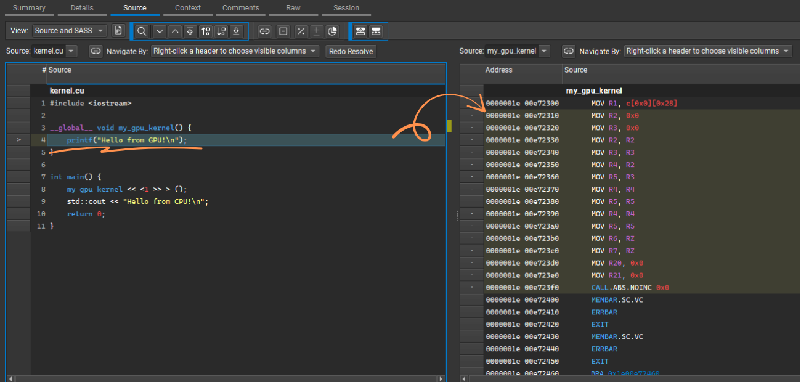Screen dimensions: 801x382
Task: Select instruction 'MOV R3, 0x0'
Action: (615, 128)
